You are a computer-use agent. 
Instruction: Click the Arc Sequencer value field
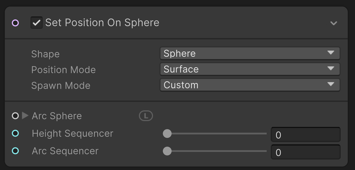tap(305, 152)
